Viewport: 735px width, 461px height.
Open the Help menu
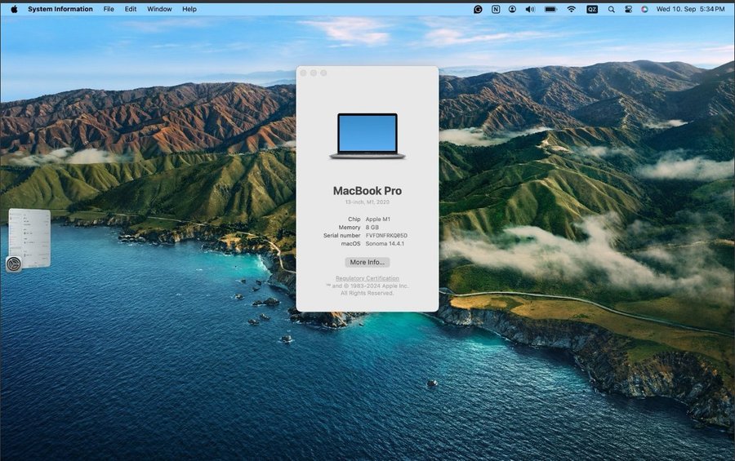tap(189, 9)
